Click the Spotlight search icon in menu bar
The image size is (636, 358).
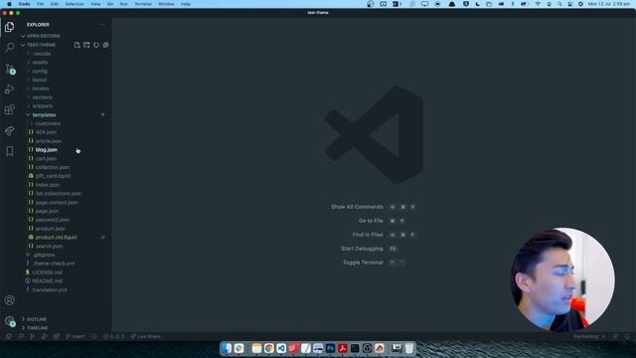tap(559, 4)
